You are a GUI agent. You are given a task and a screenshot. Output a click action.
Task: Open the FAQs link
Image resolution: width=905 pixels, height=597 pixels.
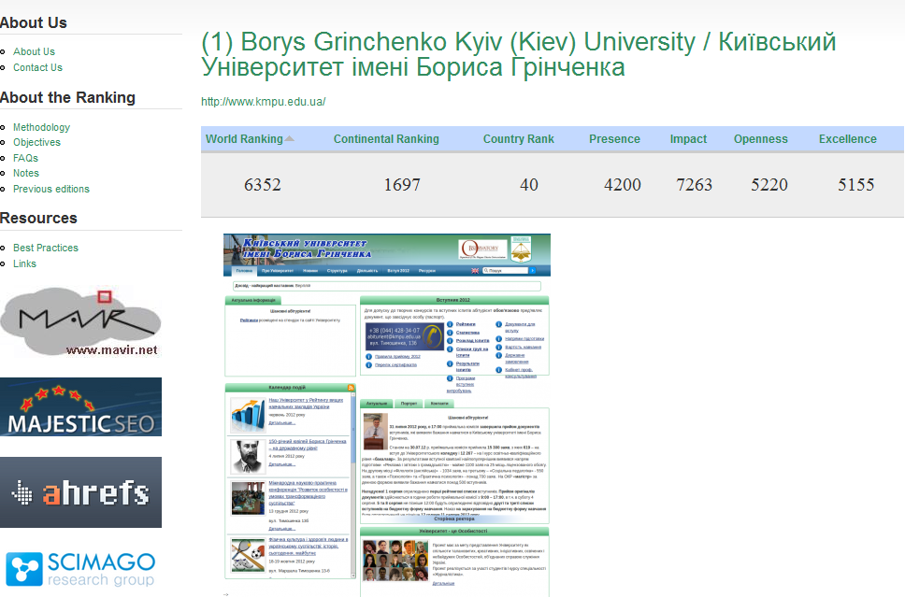click(25, 158)
